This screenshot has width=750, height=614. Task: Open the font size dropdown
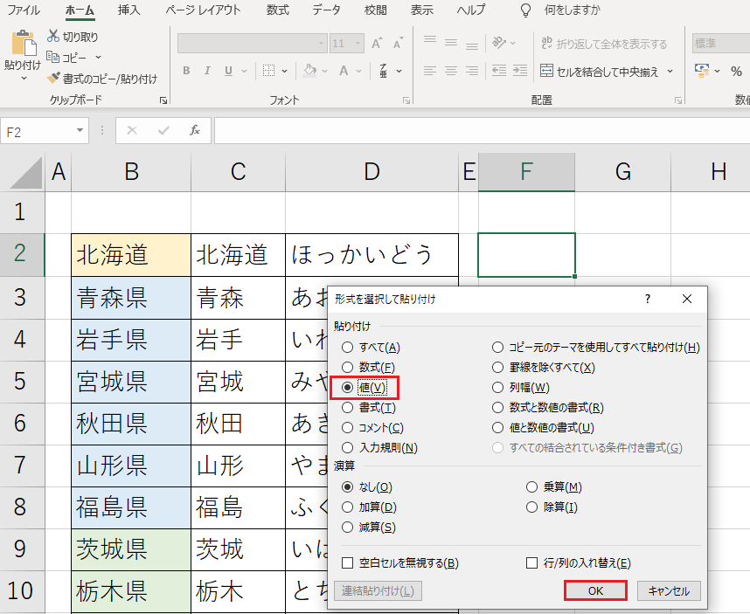358,44
